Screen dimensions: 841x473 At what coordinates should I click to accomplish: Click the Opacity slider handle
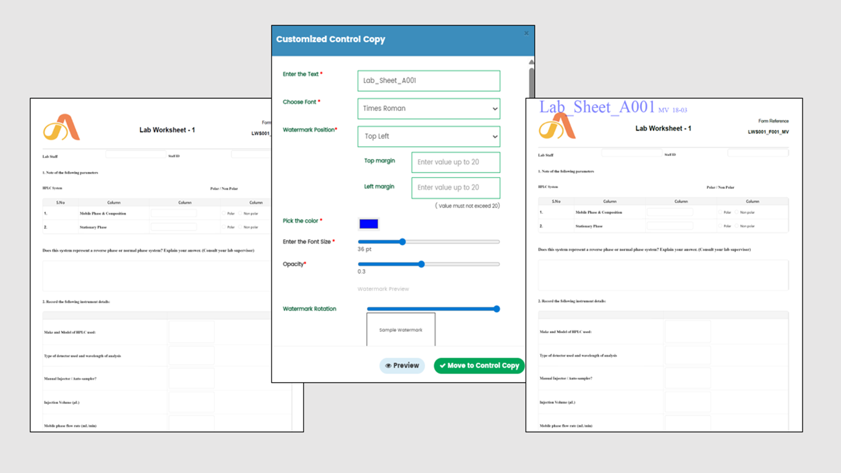click(x=422, y=264)
